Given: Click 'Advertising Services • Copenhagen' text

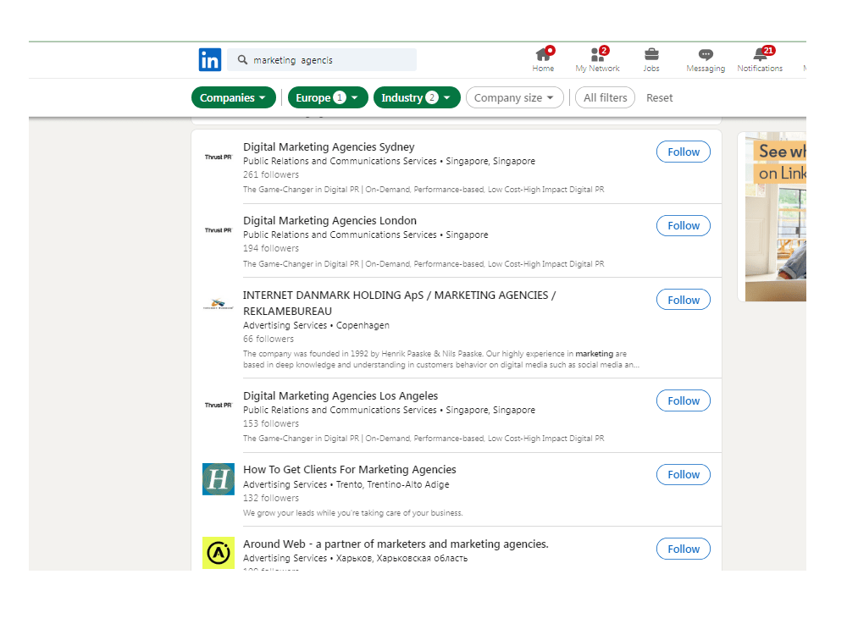Looking at the screenshot, I should [316, 325].
